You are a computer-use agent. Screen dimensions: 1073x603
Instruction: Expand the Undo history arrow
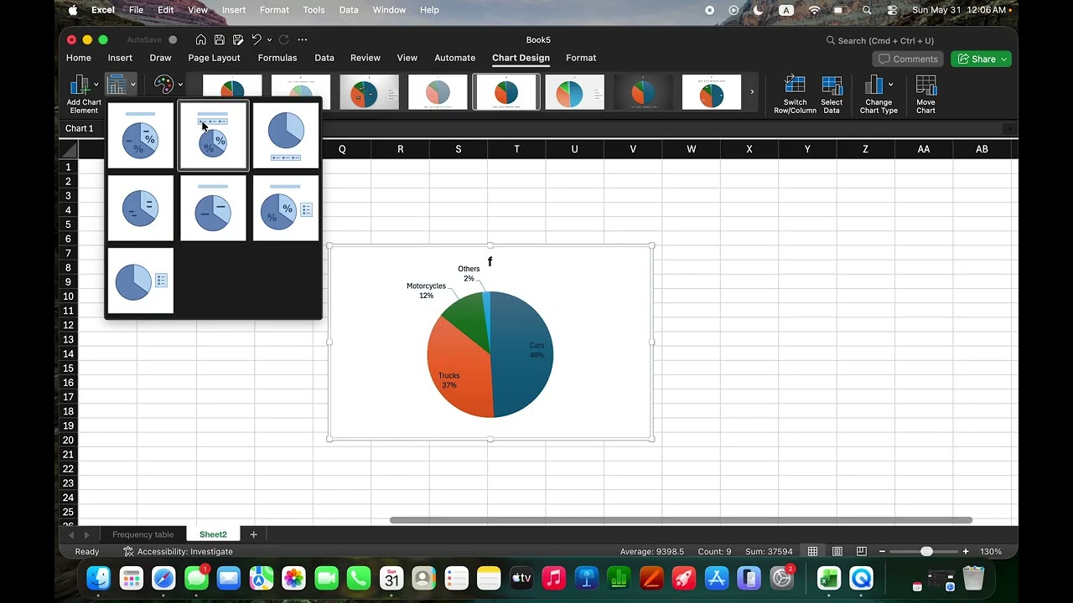point(269,40)
